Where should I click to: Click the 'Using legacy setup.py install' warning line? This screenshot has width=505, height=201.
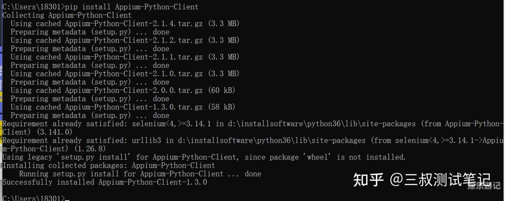coord(204,157)
